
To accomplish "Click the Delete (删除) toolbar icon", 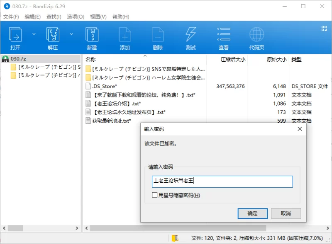I will (158, 38).
